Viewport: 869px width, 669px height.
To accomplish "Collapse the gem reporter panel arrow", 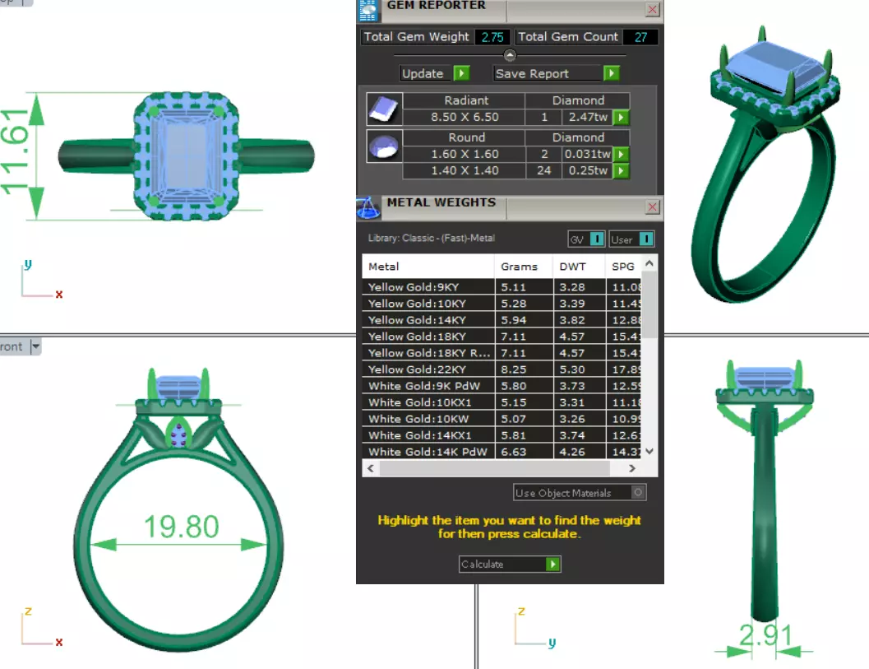I will pos(510,55).
